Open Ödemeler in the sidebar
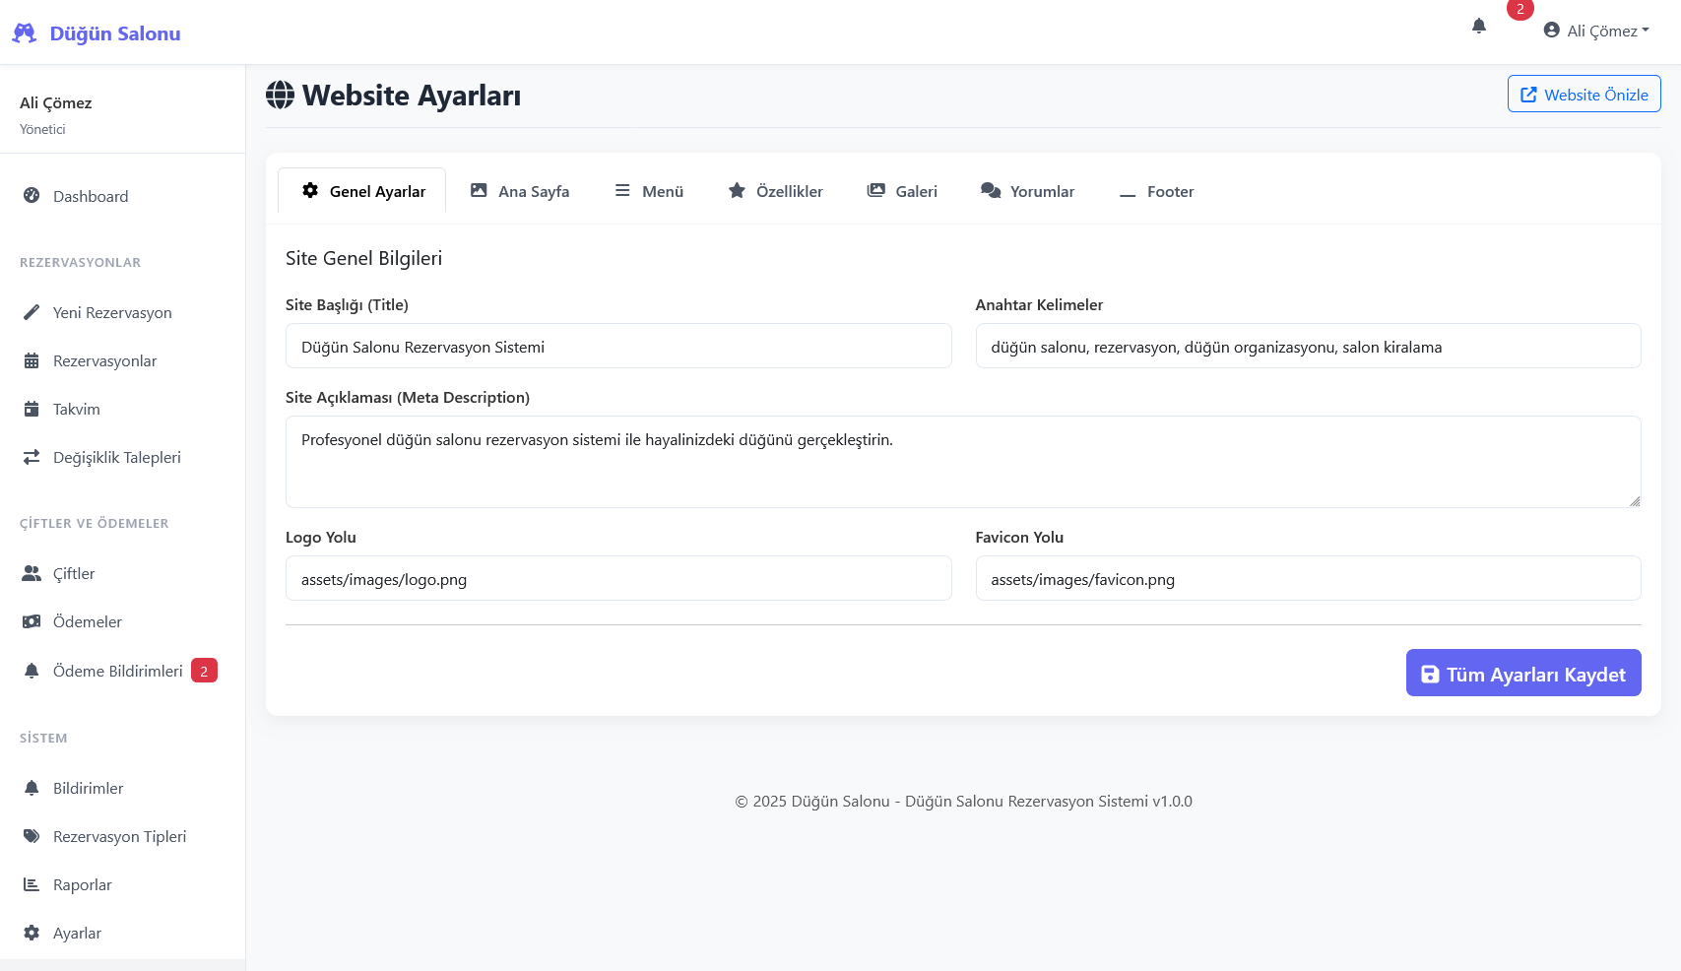Image resolution: width=1681 pixels, height=971 pixels. pos(87,621)
